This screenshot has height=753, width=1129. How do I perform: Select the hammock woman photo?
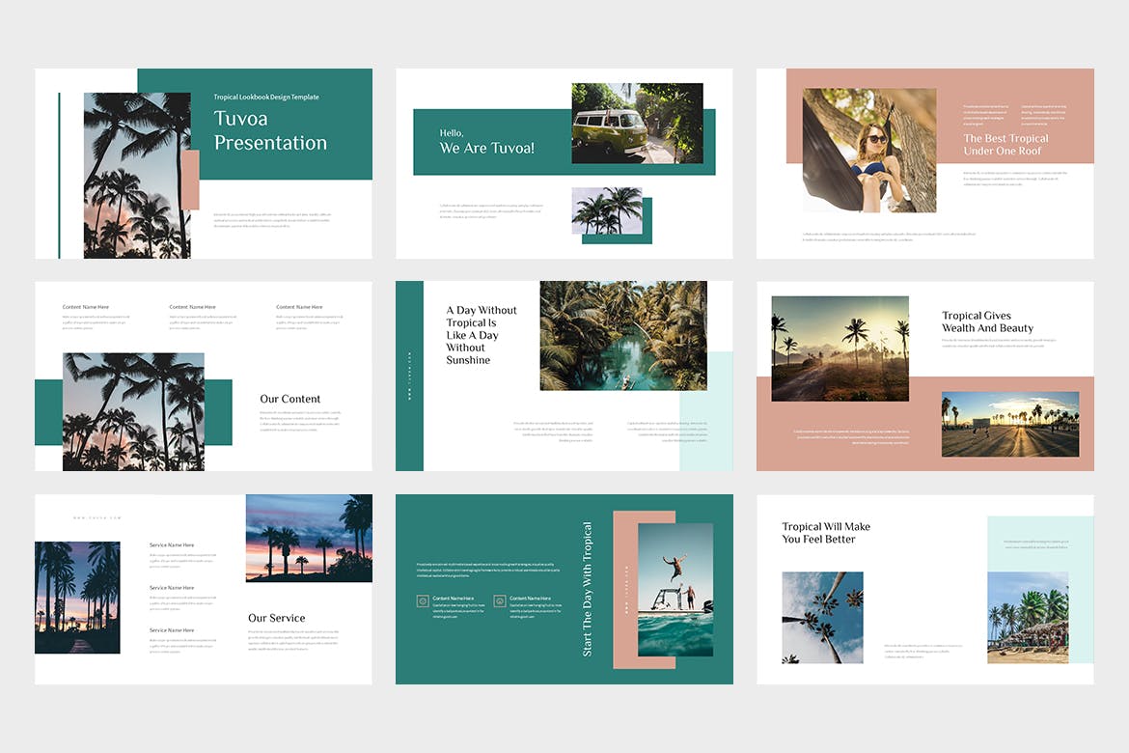point(868,150)
